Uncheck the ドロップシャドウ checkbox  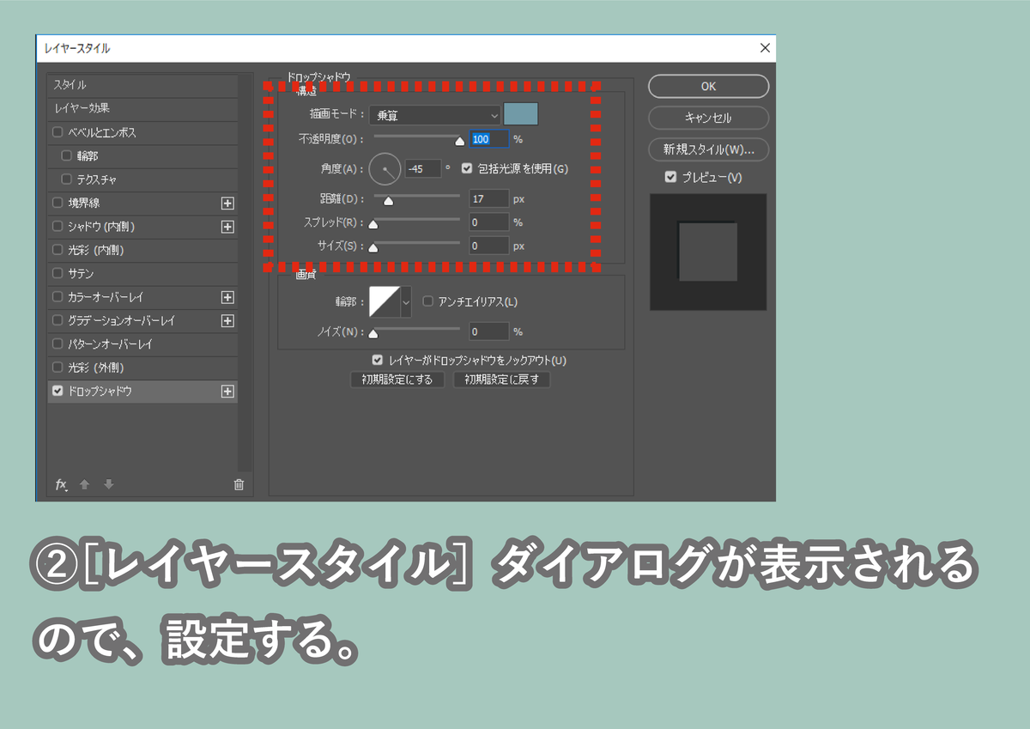tap(58, 391)
